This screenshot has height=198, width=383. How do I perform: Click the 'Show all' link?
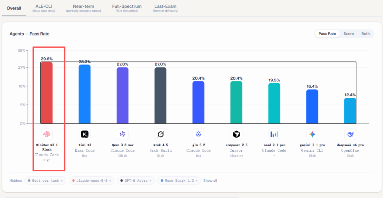(210, 181)
